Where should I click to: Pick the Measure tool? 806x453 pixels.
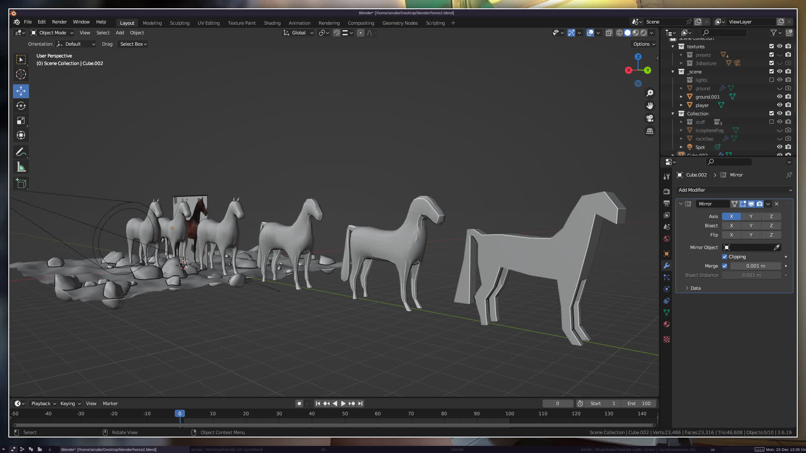coord(21,167)
